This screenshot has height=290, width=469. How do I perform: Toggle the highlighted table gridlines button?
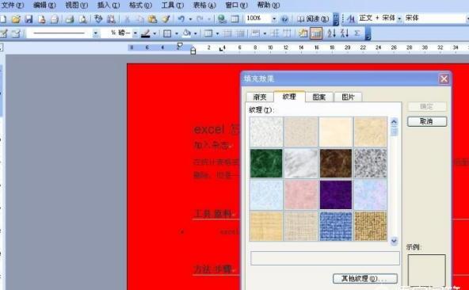tap(316, 33)
